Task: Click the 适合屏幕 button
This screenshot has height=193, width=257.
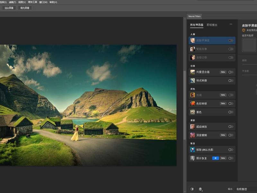Action: click(9, 8)
